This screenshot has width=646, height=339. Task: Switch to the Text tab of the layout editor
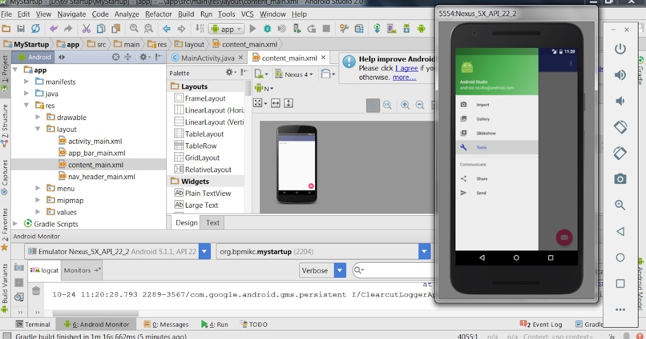pyautogui.click(x=212, y=222)
